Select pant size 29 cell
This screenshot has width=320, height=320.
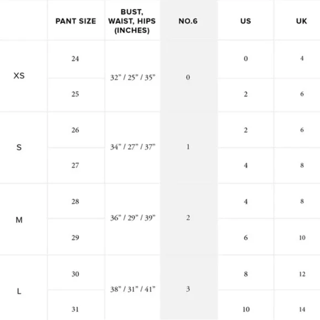tap(75, 238)
